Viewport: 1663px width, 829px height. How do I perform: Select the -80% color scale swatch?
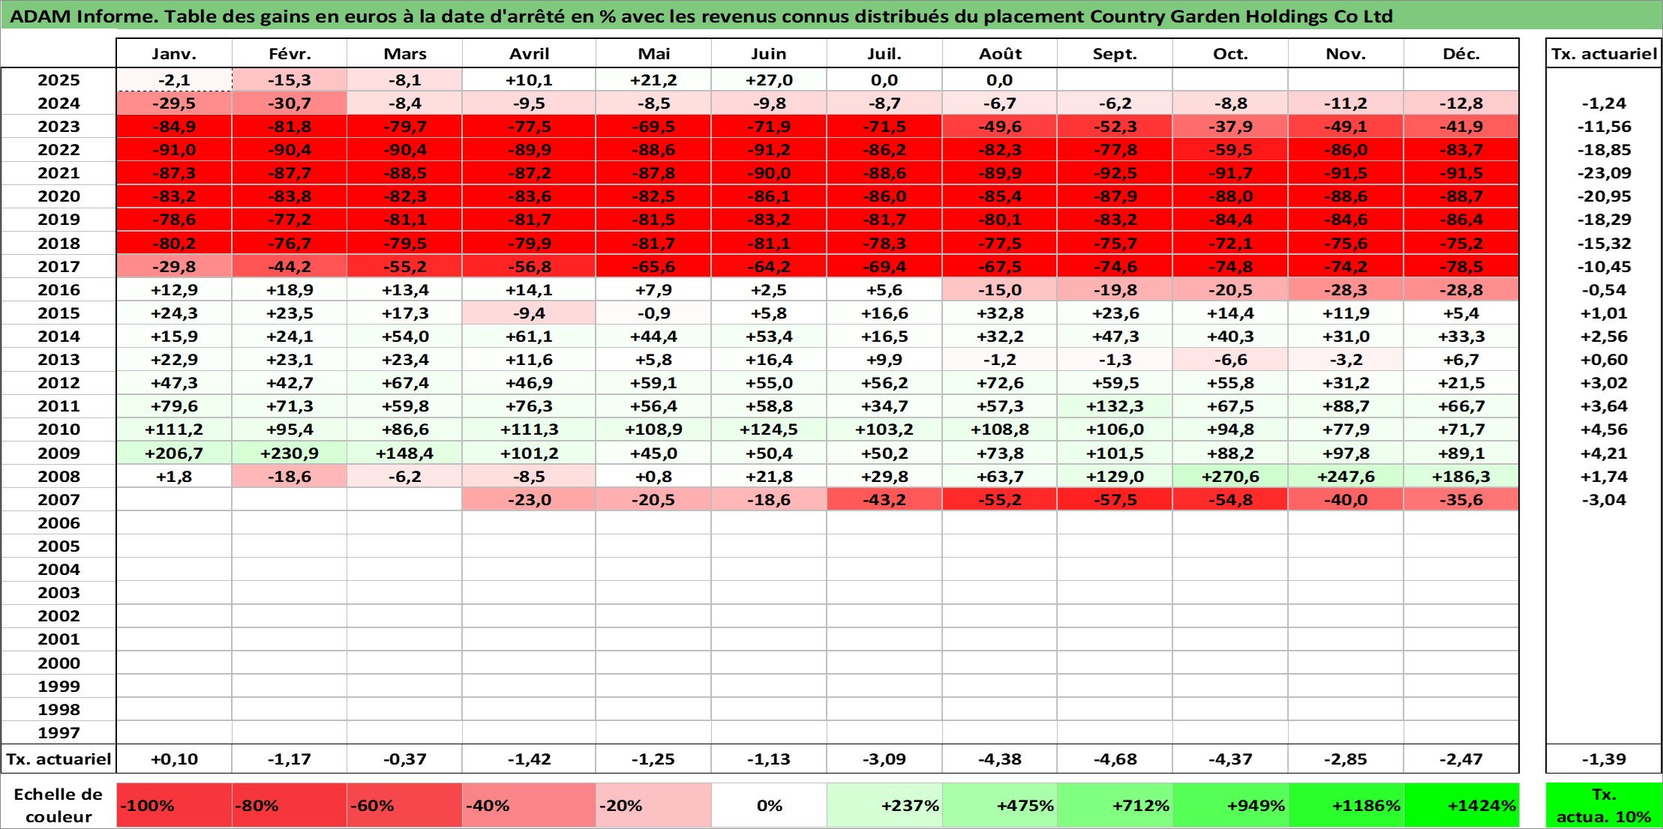[290, 806]
